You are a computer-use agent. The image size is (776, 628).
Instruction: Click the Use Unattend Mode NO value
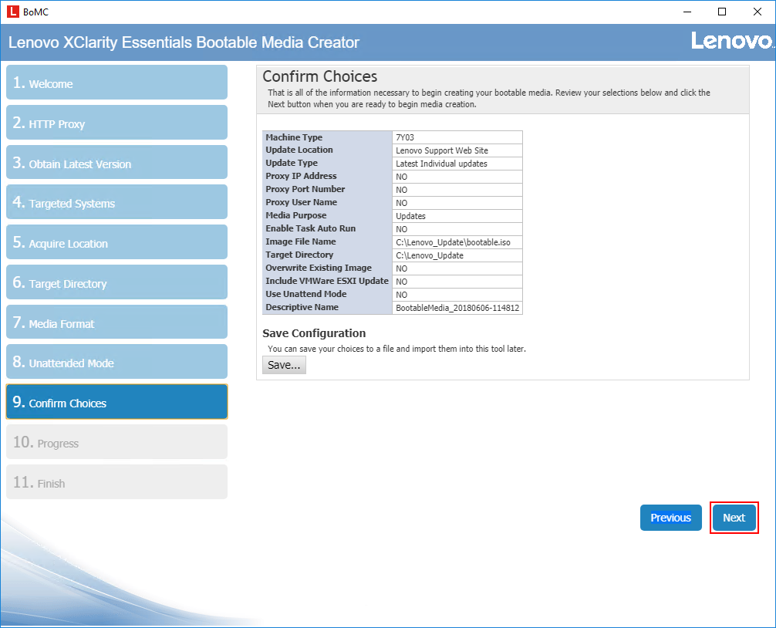click(x=457, y=295)
